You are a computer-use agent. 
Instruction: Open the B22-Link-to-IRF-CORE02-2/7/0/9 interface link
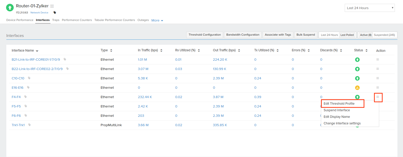pos(37,69)
